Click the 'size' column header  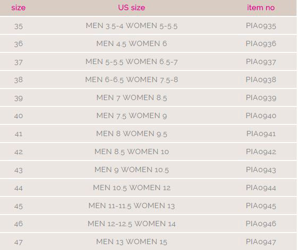coord(18,8)
